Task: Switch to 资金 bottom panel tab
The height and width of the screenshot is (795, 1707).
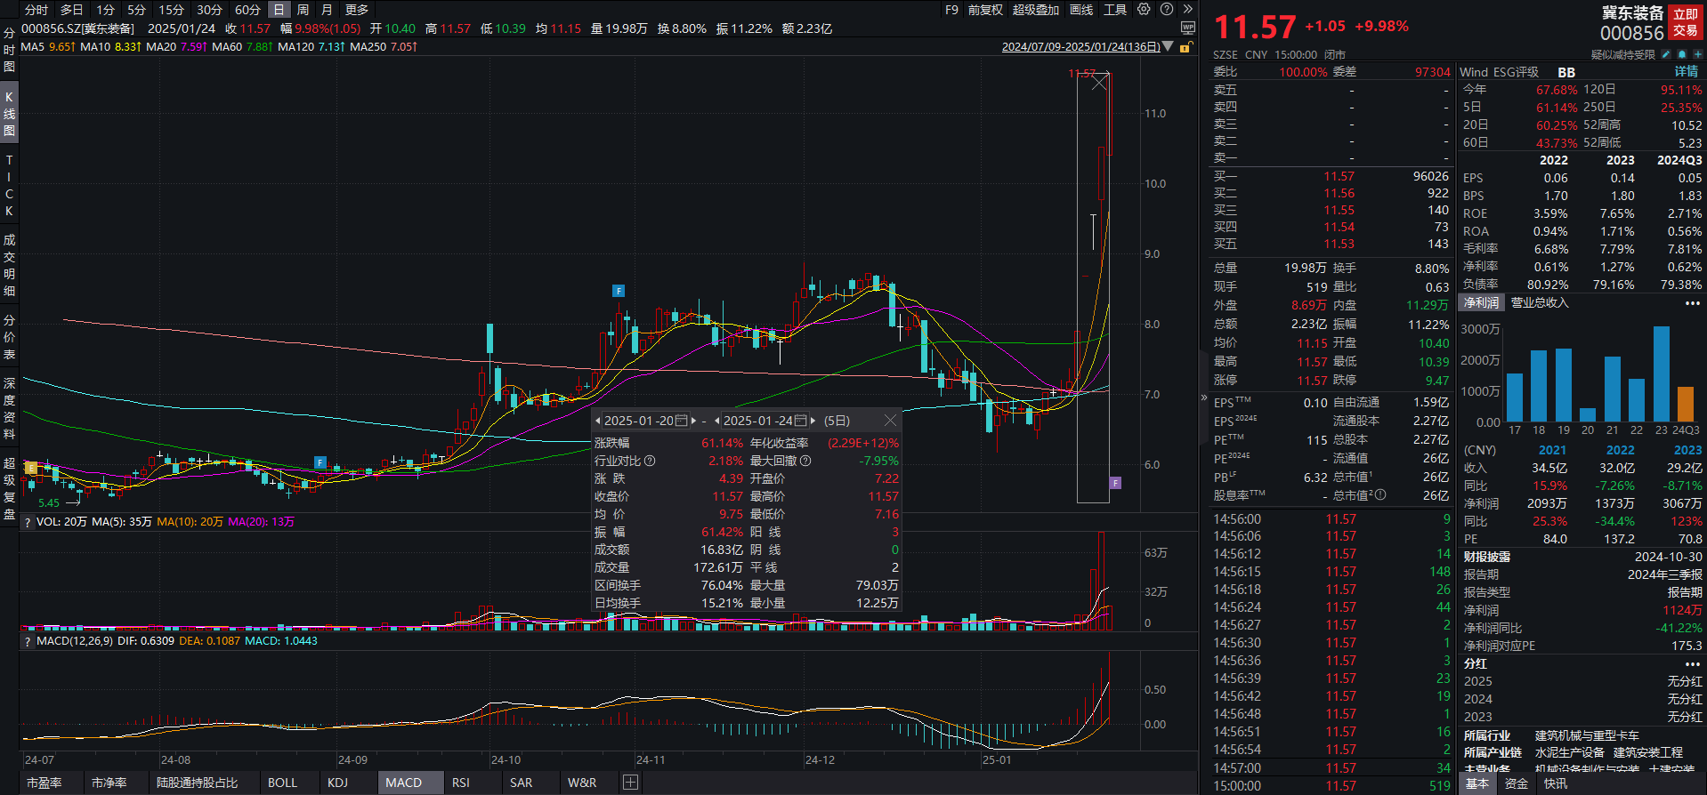Action: click(1517, 783)
